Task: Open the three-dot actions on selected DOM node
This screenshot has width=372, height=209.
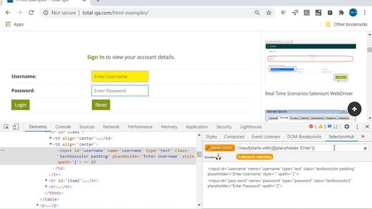Action: (2, 150)
